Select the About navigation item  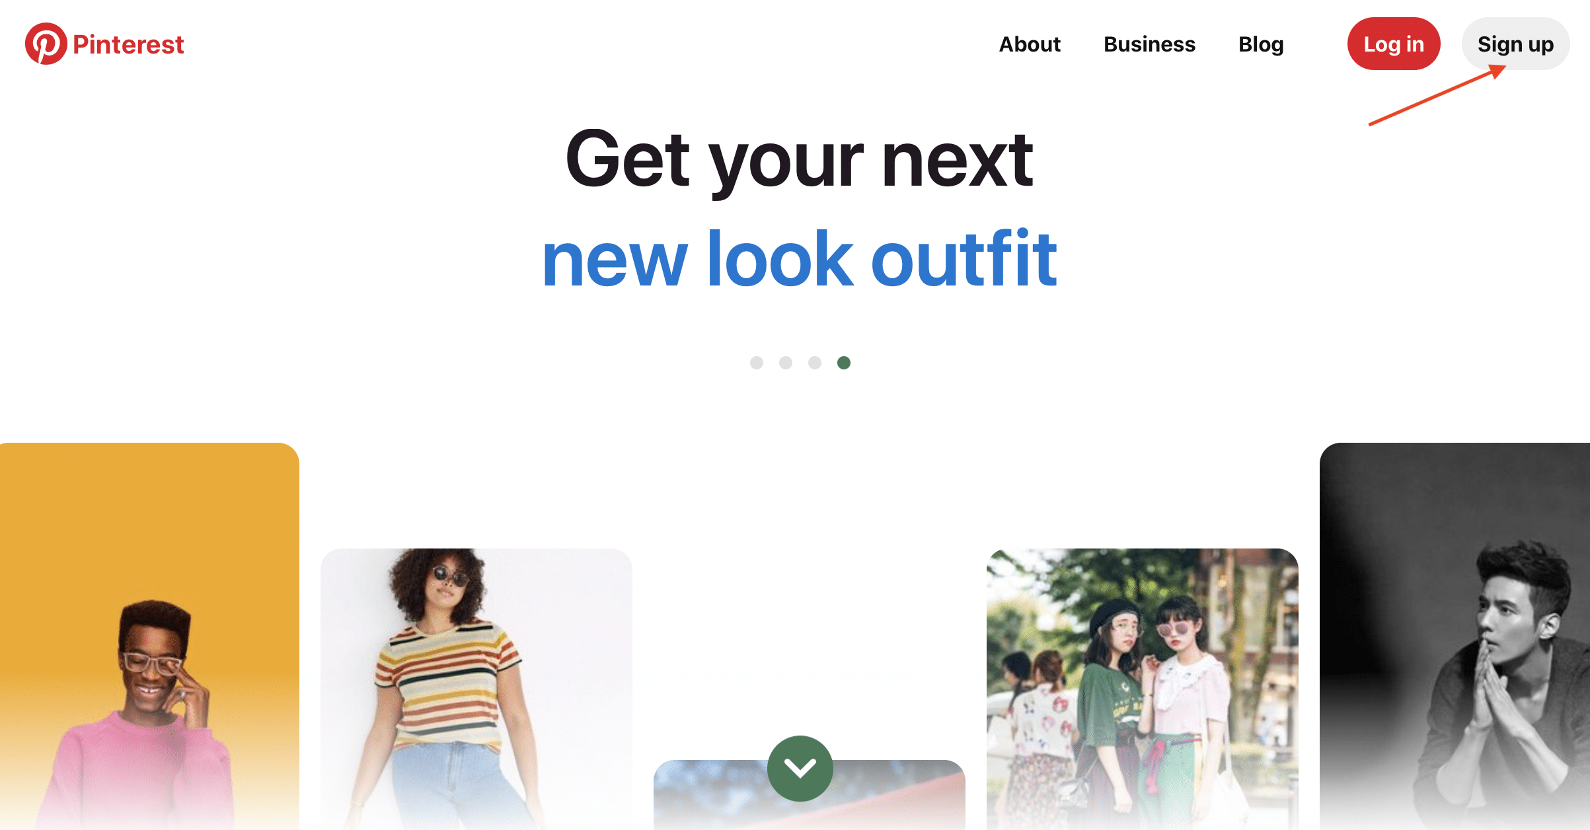(1032, 44)
